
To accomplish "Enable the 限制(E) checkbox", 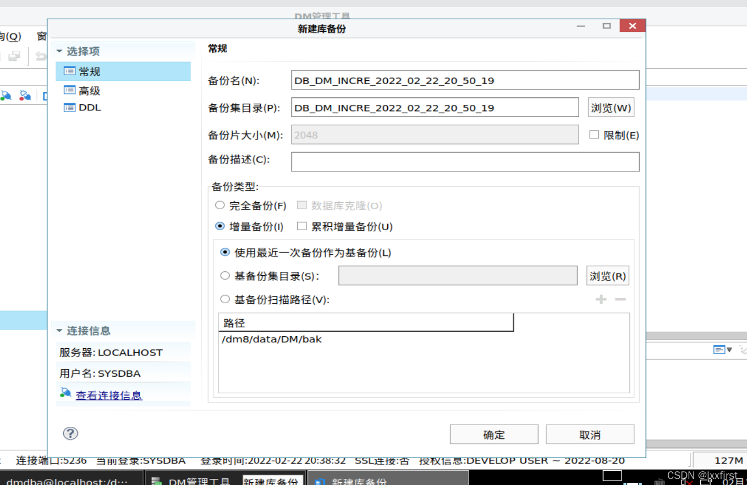I will tap(594, 135).
